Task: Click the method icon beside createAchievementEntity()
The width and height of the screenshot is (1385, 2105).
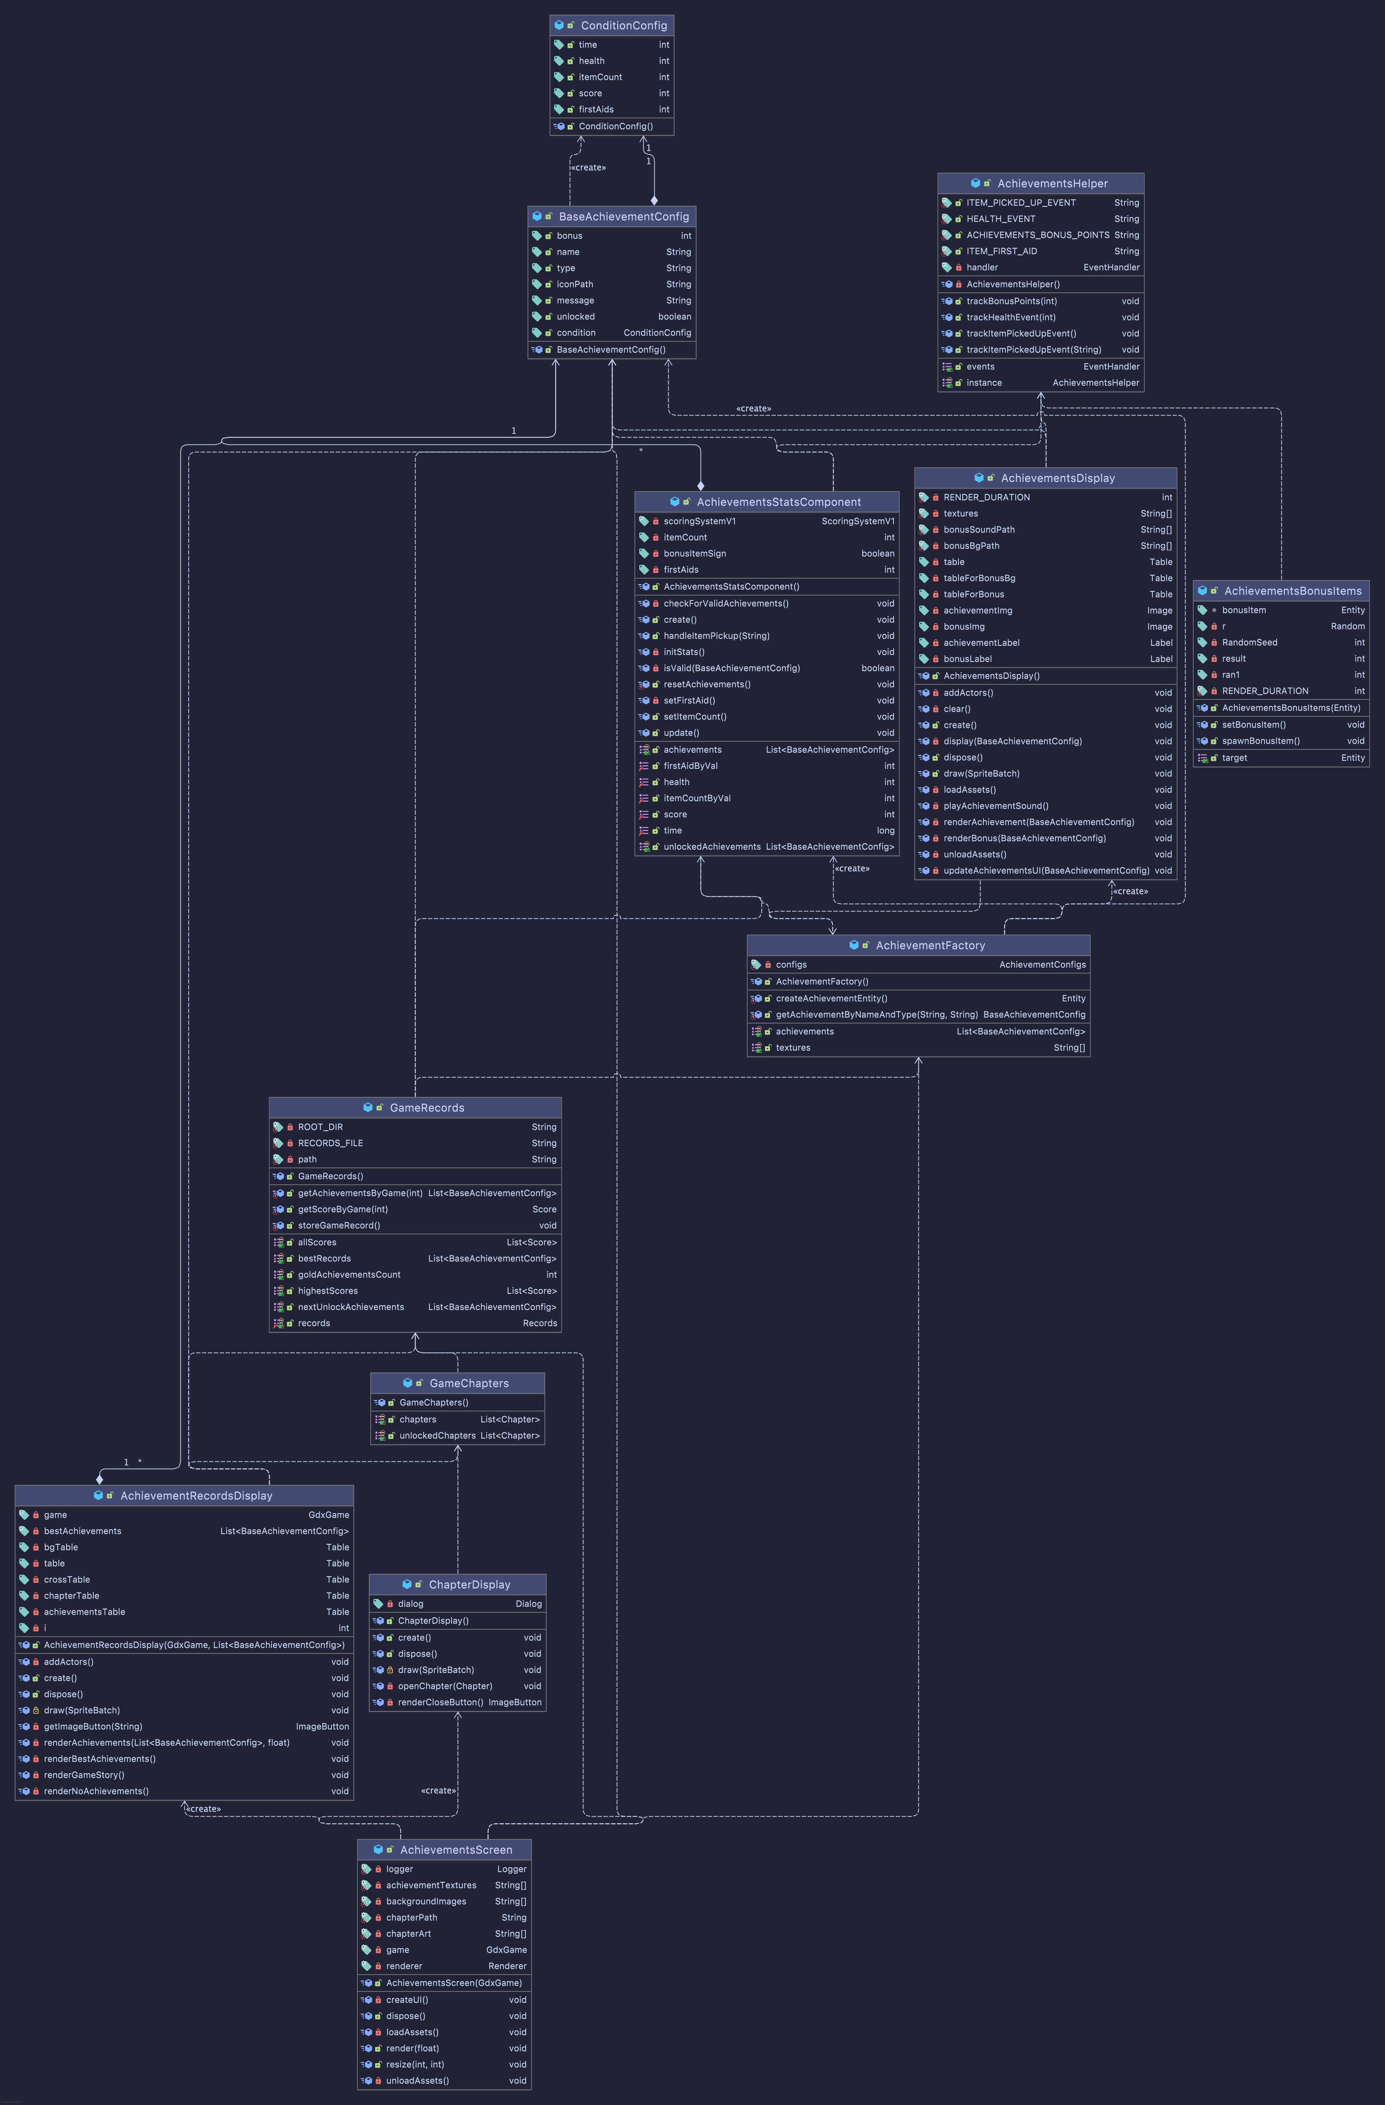Action: tap(757, 998)
